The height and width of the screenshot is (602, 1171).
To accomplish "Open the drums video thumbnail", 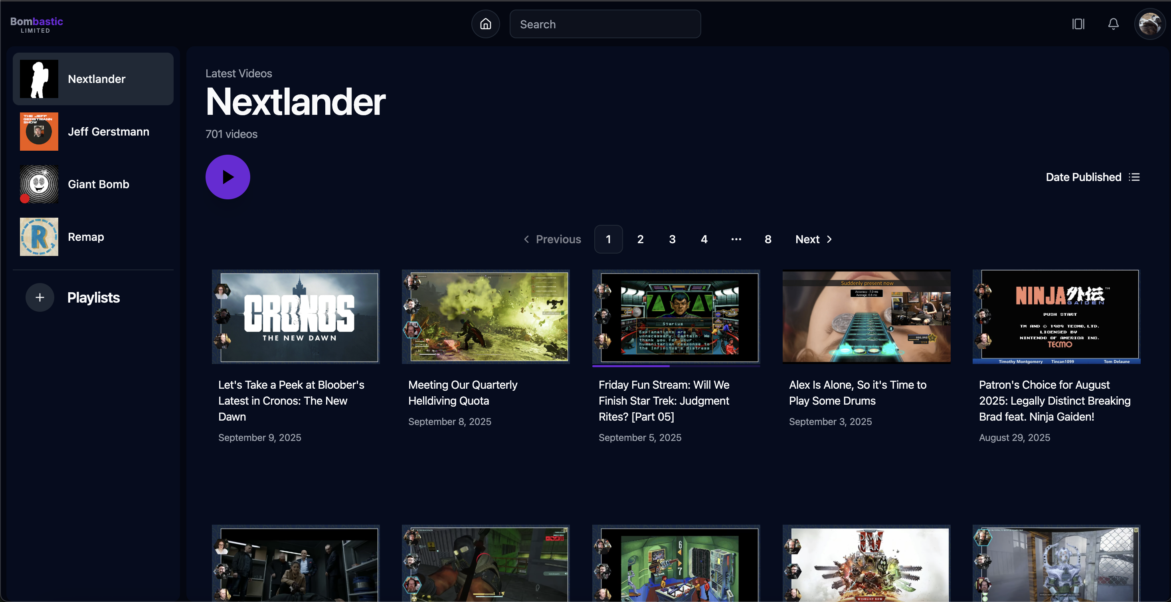I will [x=866, y=317].
